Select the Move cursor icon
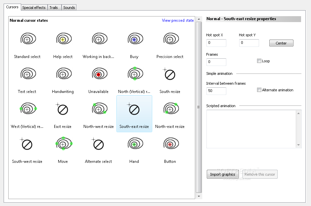 coord(64,144)
